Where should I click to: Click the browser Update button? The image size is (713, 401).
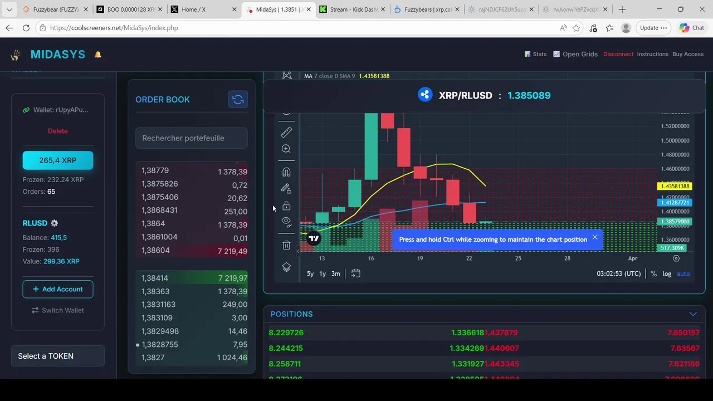653,28
